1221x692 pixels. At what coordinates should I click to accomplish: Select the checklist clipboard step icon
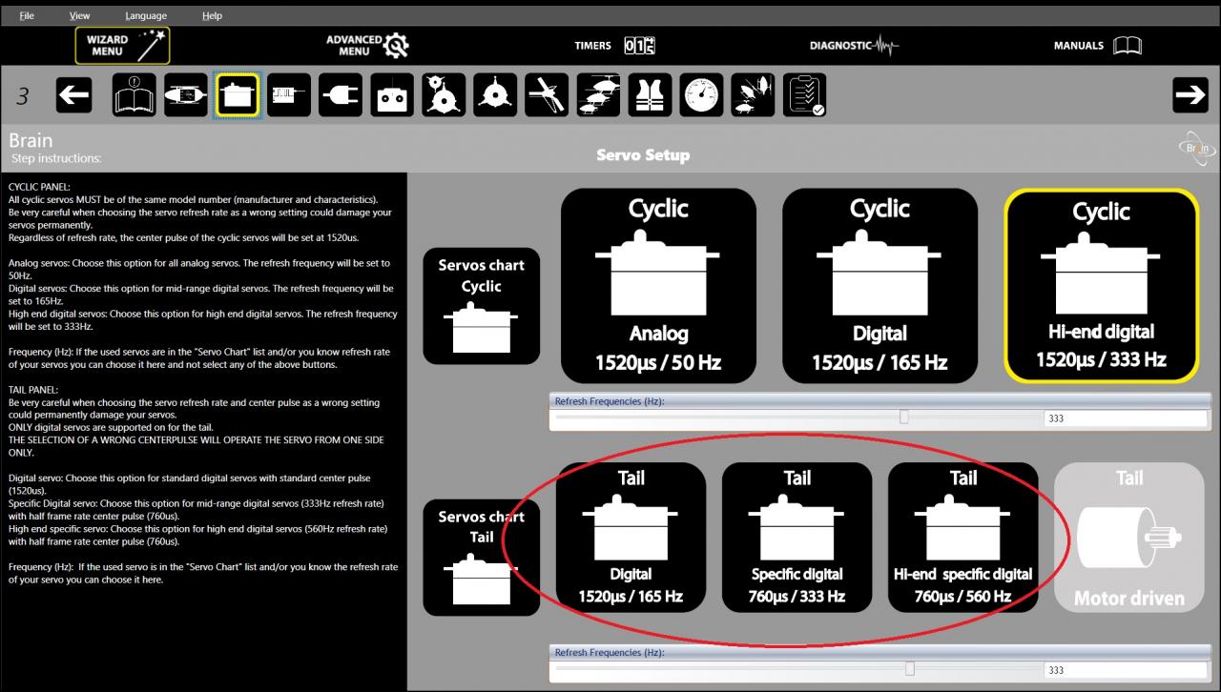point(804,95)
